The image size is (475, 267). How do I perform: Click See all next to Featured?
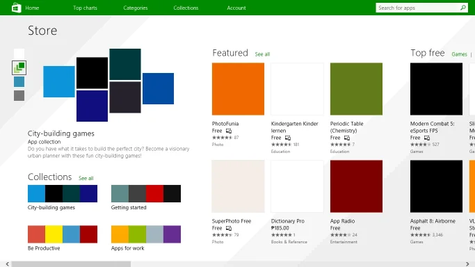click(x=262, y=54)
